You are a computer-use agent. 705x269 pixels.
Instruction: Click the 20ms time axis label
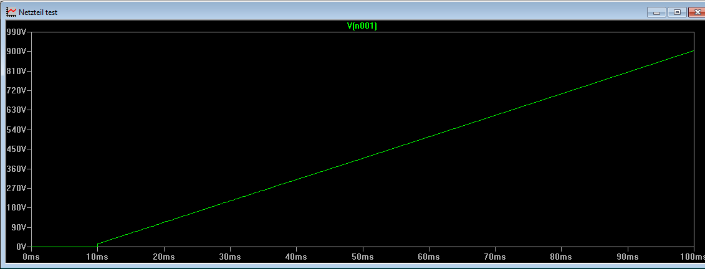point(164,257)
